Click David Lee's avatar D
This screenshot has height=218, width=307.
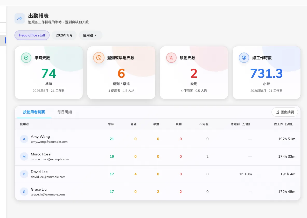click(x=24, y=174)
